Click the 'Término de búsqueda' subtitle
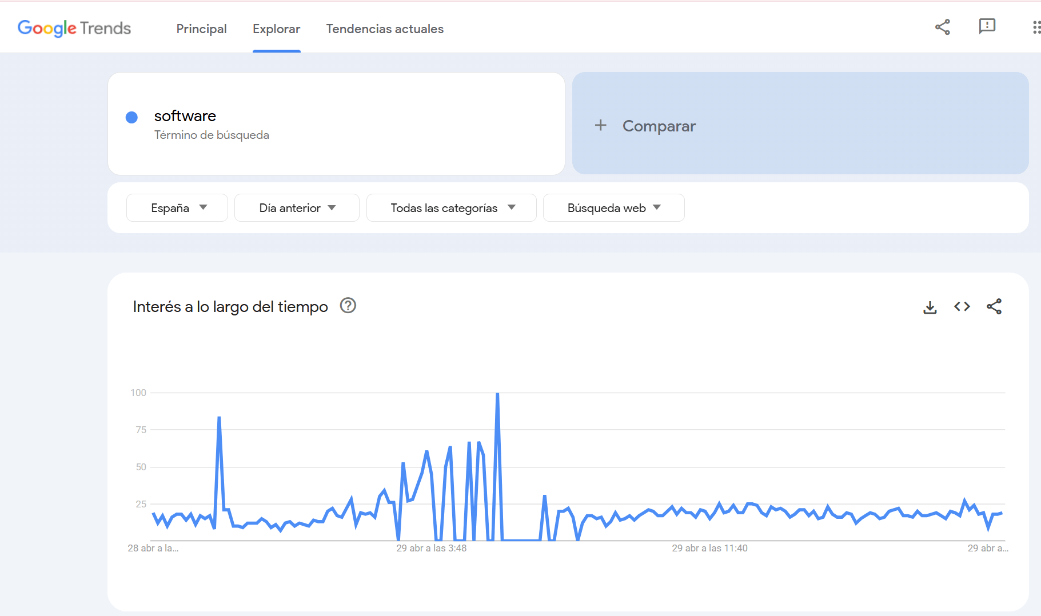The image size is (1041, 616). (x=212, y=135)
